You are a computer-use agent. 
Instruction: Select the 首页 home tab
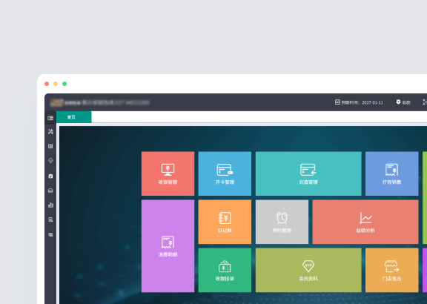(x=74, y=117)
